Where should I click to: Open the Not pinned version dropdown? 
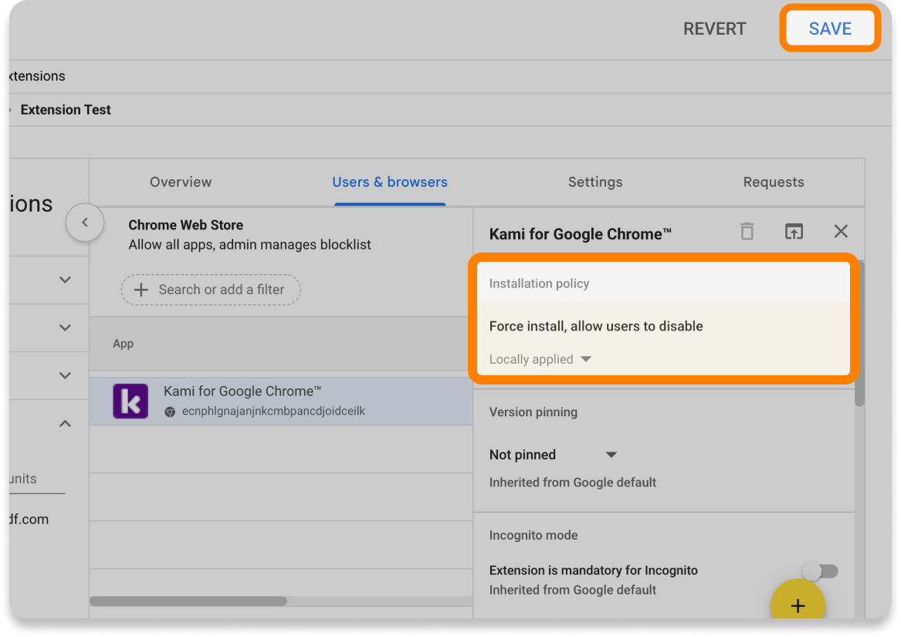pos(553,455)
